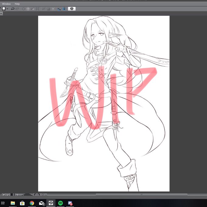Click the Invert Selected Area icon
The height and width of the screenshot is (207, 207).
[x=48, y=9]
